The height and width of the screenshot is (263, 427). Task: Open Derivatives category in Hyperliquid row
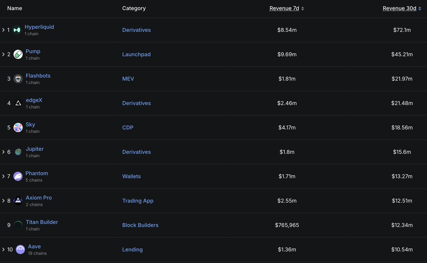137,30
